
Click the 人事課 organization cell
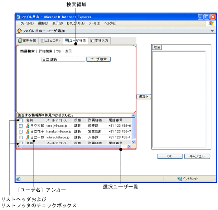pos(93,137)
